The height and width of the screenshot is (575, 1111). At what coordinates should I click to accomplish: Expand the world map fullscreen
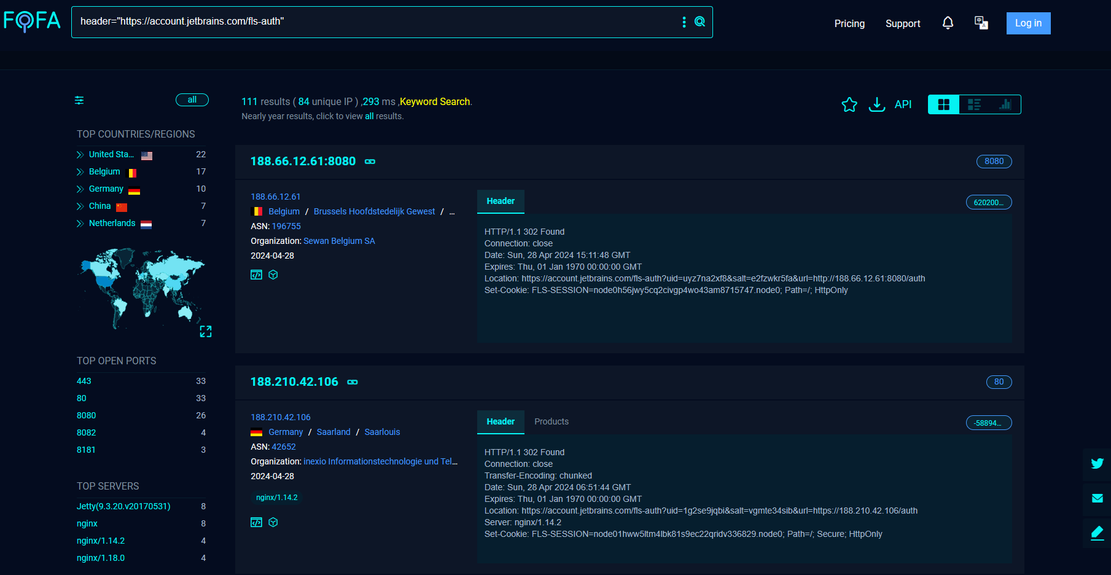[x=206, y=332]
